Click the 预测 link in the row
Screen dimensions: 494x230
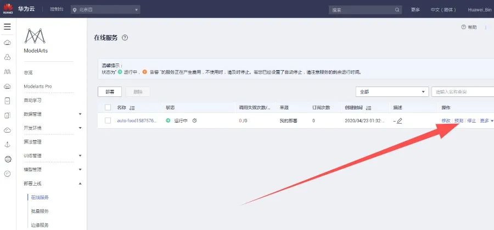(x=459, y=120)
